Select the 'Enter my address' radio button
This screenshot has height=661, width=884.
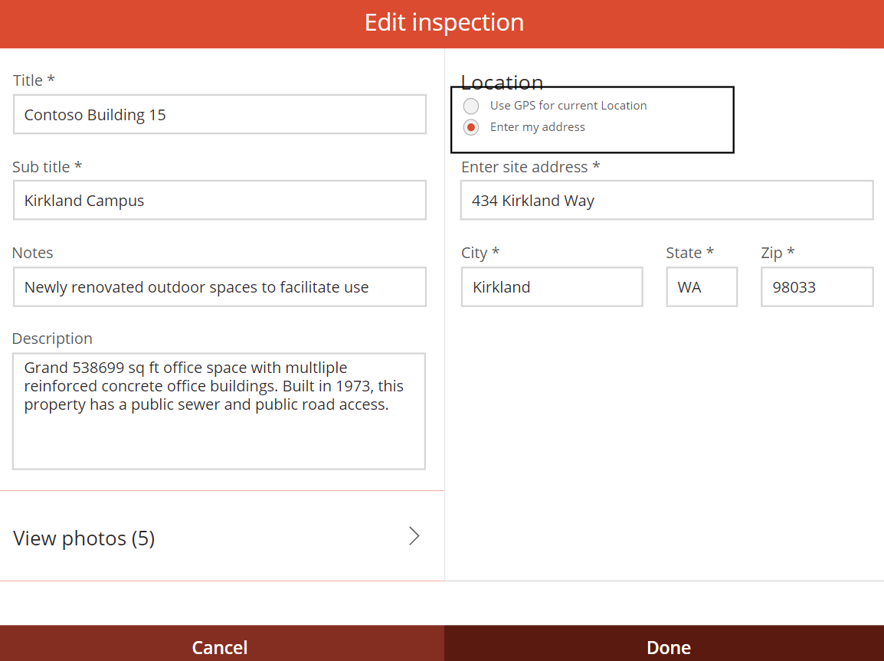pyautogui.click(x=470, y=127)
